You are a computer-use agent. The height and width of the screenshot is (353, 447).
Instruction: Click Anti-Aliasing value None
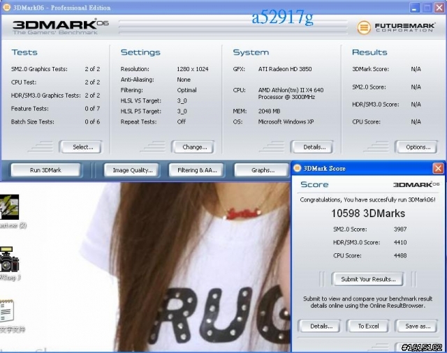(x=184, y=80)
